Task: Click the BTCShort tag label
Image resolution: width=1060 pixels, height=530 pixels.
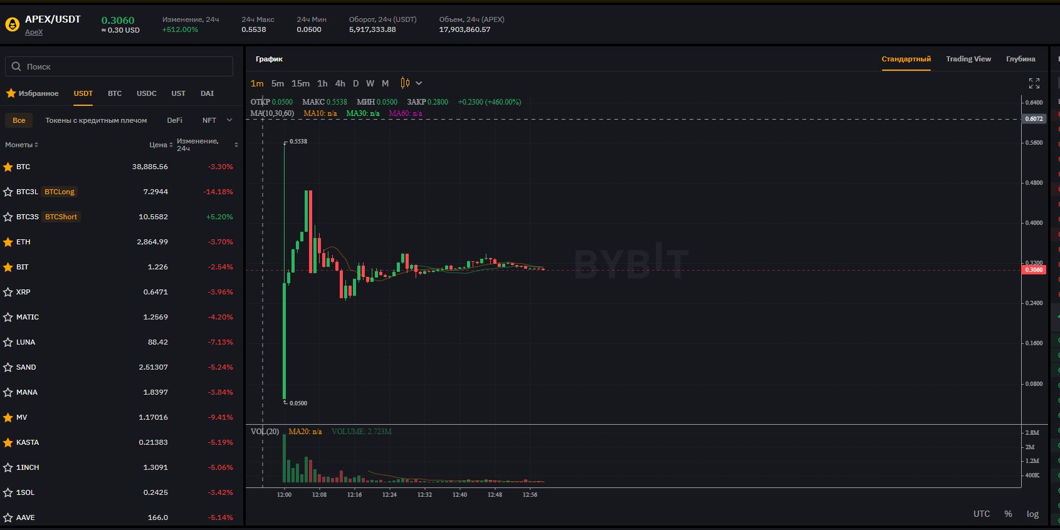Action: (x=61, y=217)
